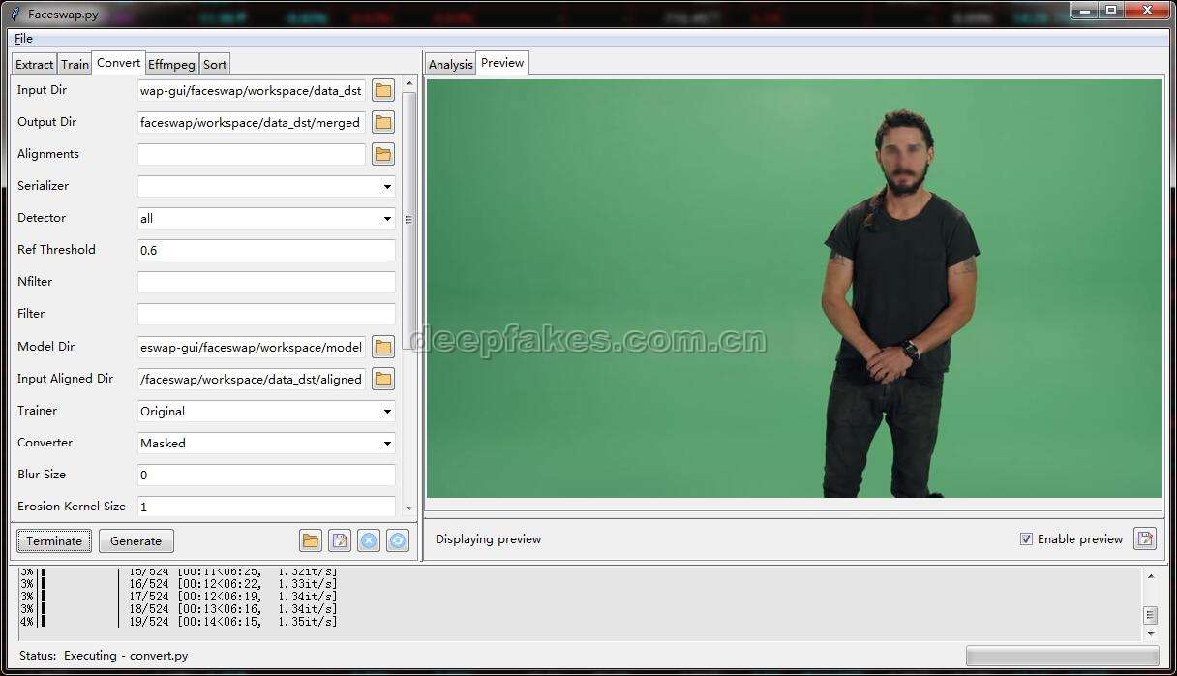Save config using the floppy-pencil icon

[340, 540]
